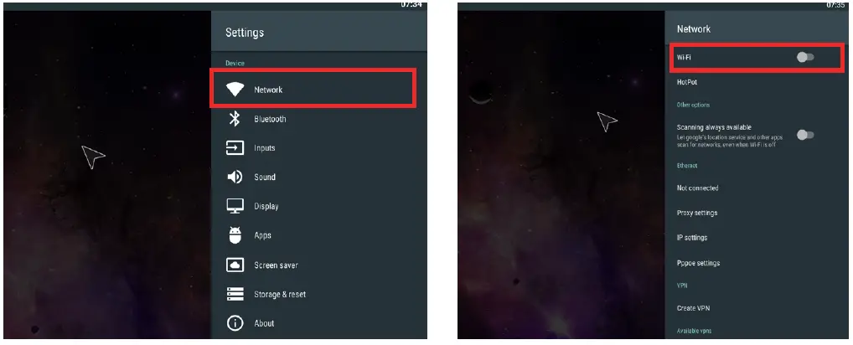Click the Wi-Fi row label
853x345 pixels.
[684, 57]
